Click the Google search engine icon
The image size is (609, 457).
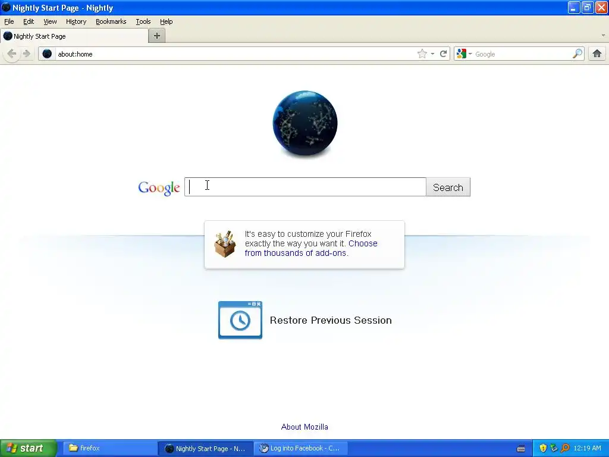[x=461, y=54]
